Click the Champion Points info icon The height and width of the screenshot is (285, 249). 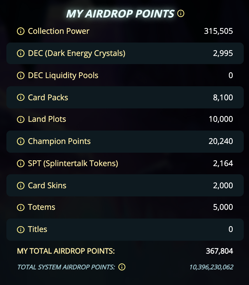(21, 141)
